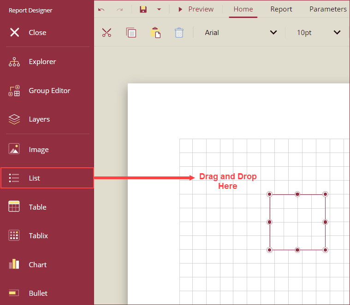Click the Redo arrow icon
This screenshot has width=350, height=305.
tap(120, 9)
